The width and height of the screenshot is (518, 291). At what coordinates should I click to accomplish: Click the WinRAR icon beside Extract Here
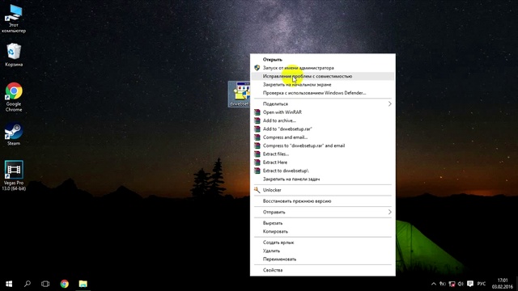[257, 162]
